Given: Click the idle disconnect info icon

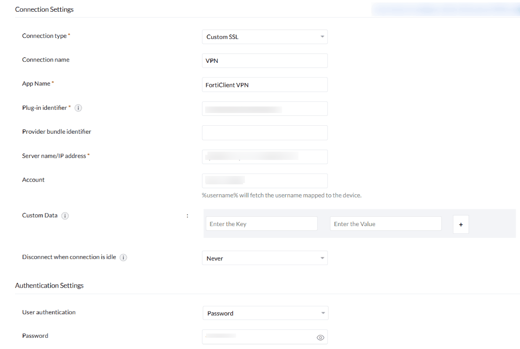Looking at the screenshot, I should click(123, 258).
